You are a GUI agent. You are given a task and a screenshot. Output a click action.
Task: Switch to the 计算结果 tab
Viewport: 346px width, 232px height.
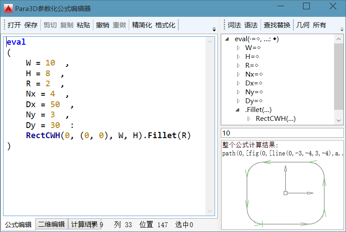85,224
